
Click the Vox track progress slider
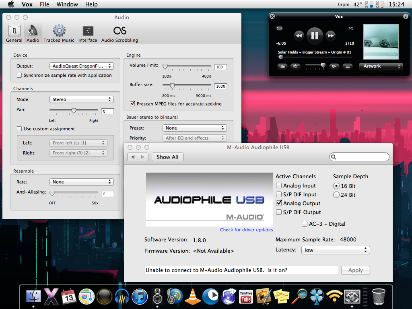(x=315, y=57)
